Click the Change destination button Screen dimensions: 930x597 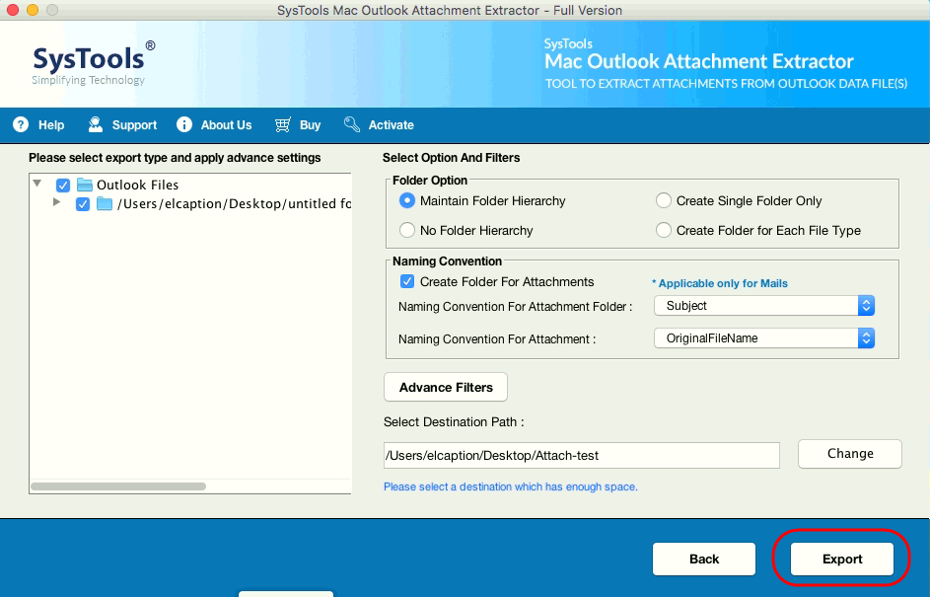pos(850,453)
